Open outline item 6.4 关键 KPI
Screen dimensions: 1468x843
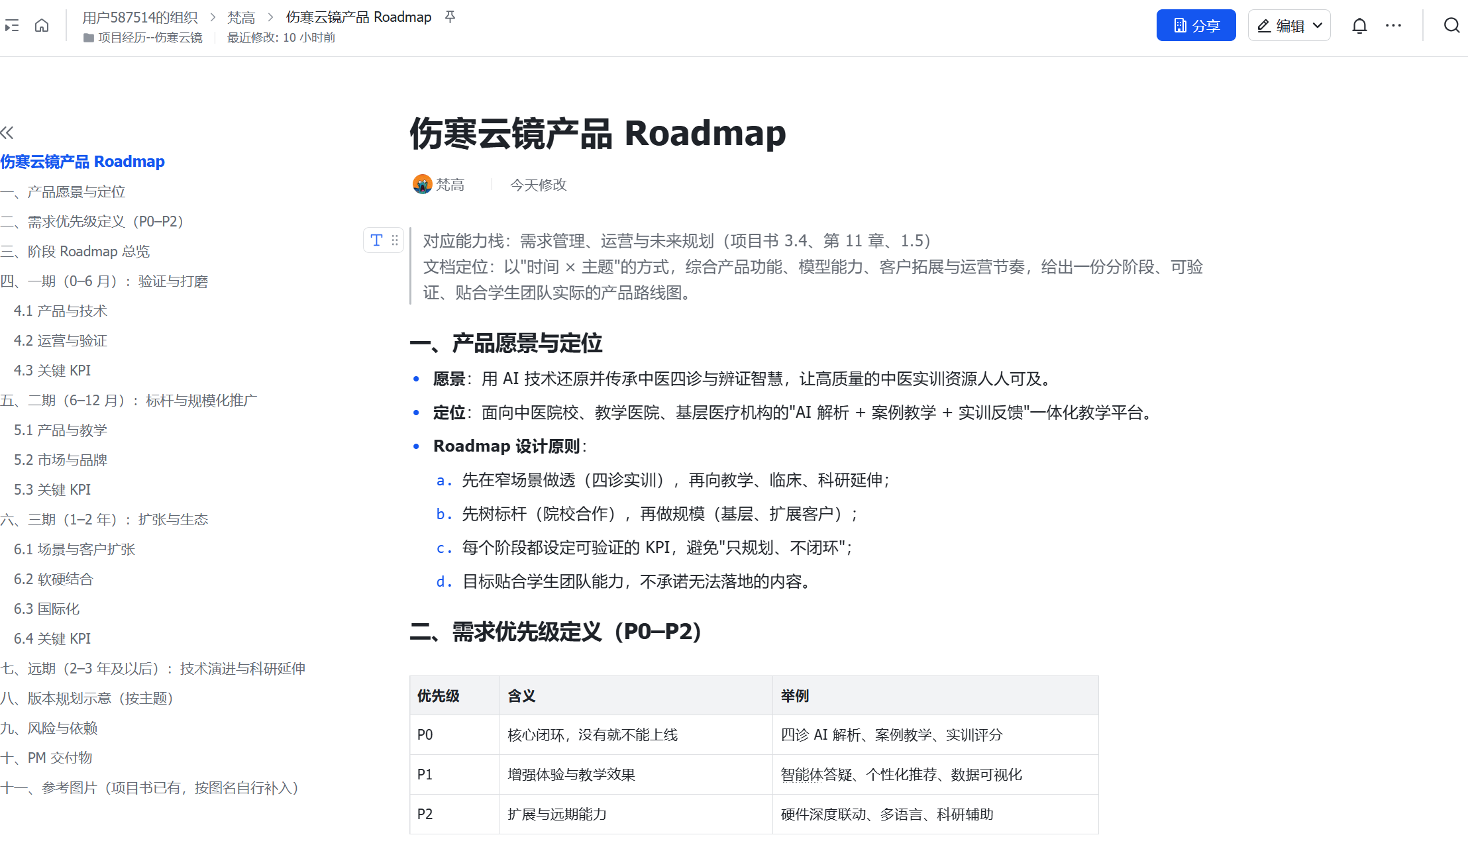tap(52, 639)
